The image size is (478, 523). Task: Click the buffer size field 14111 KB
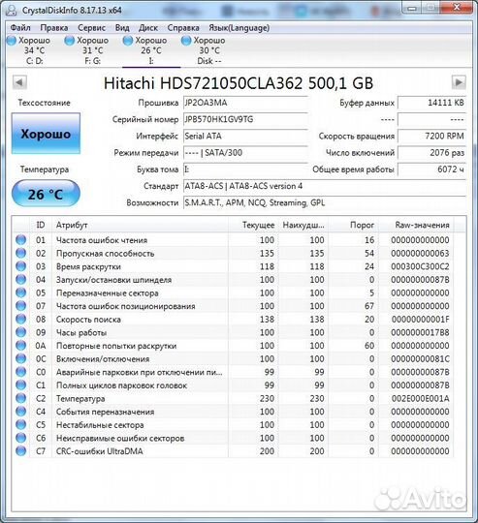[431, 103]
